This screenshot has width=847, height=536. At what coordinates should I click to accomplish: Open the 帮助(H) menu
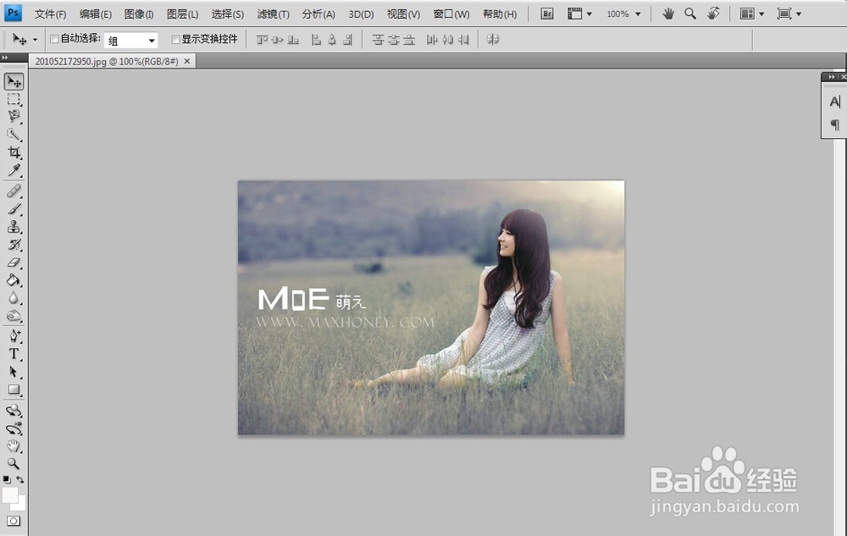[x=500, y=14]
